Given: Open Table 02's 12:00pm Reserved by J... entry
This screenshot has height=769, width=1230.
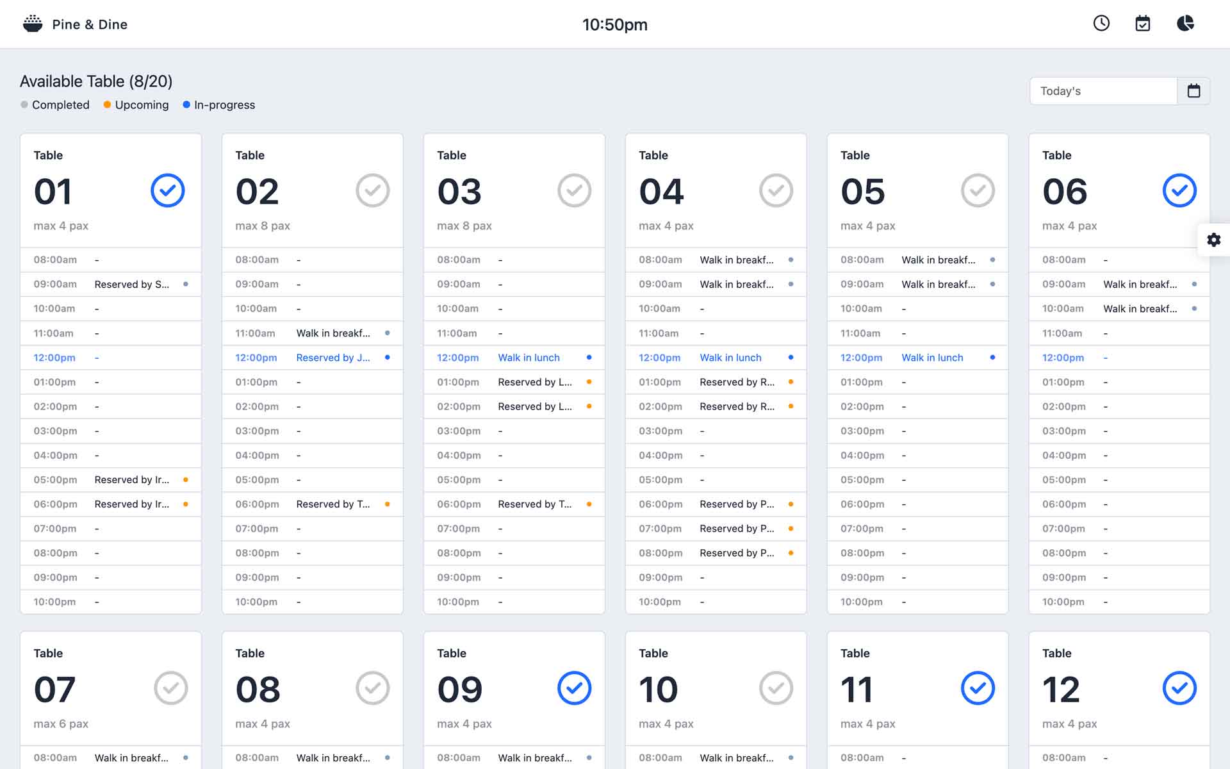Looking at the screenshot, I should coord(332,358).
